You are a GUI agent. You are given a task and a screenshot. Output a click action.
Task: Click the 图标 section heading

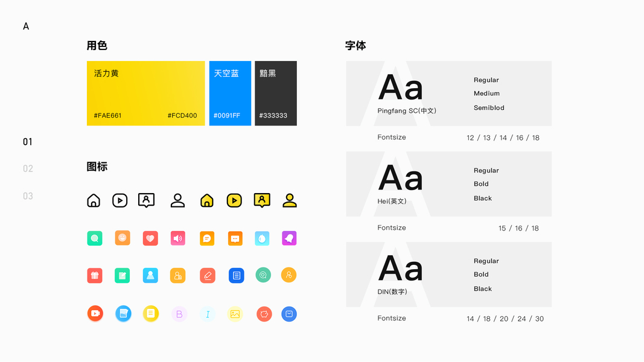[97, 167]
